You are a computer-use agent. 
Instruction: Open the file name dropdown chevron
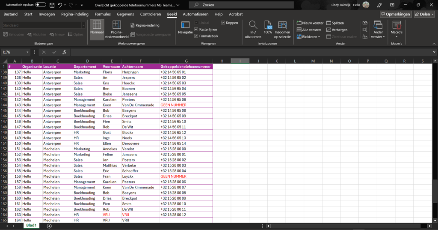(178, 5)
